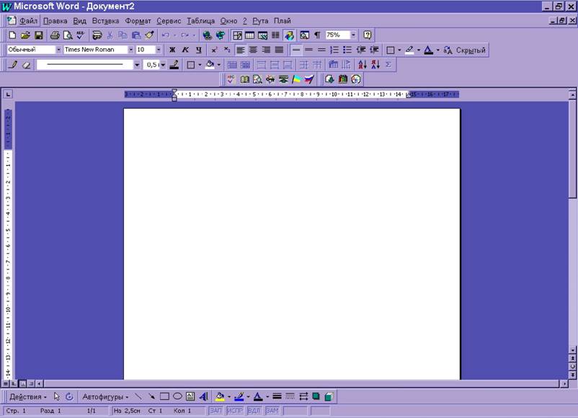Click the Действия button on drawing toolbar
Viewport: 578px width, 418px height.
pos(28,397)
